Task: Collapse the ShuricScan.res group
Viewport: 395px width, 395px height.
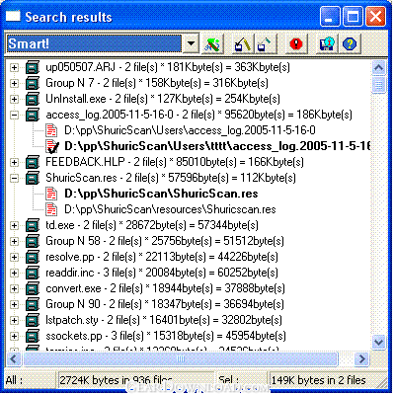Action: [14, 178]
